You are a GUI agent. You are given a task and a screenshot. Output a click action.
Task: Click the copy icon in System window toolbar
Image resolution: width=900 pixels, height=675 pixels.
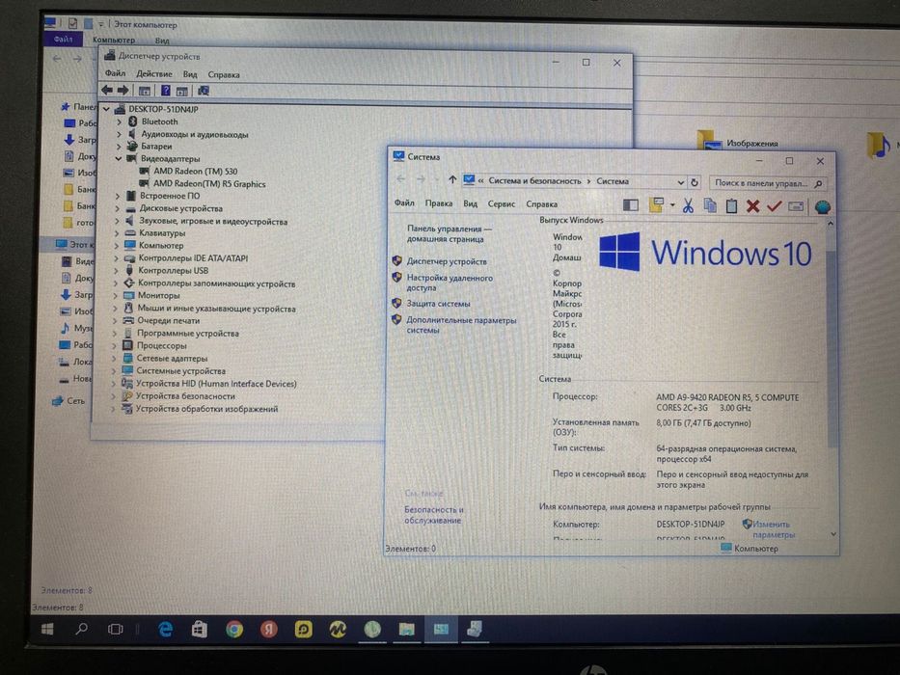(710, 205)
